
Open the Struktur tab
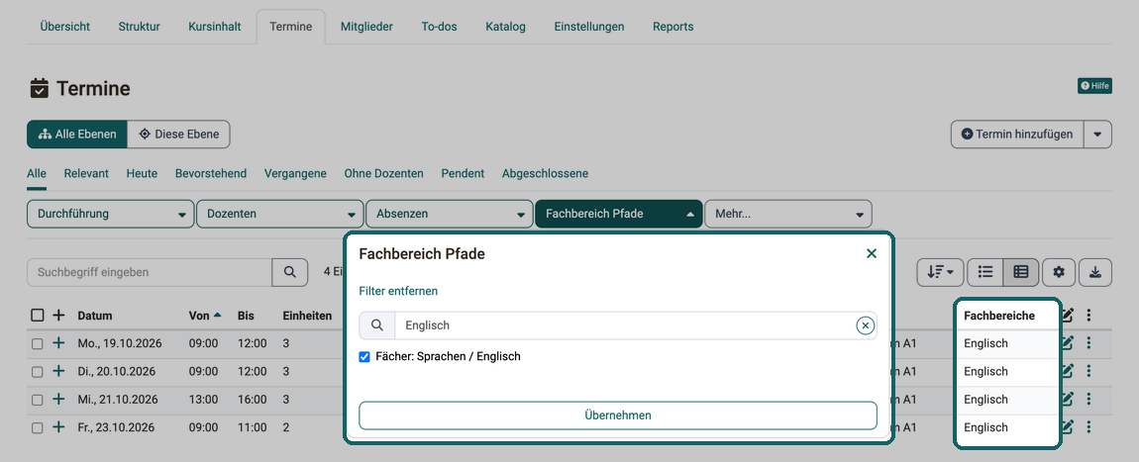tap(140, 27)
